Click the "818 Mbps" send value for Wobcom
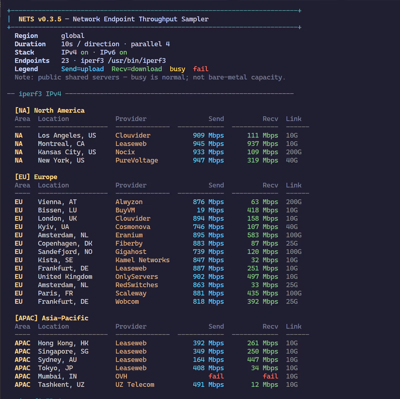 tap(208, 302)
